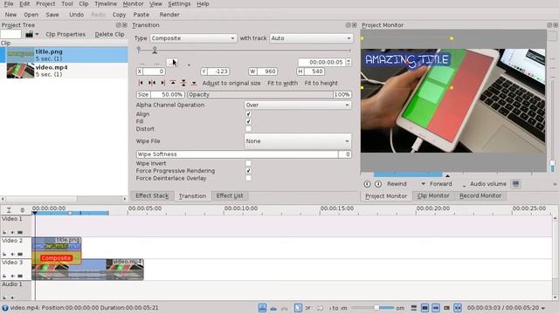Image resolution: width=559 pixels, height=314 pixels.
Task: Open the File menu
Action: [x=9, y=3]
